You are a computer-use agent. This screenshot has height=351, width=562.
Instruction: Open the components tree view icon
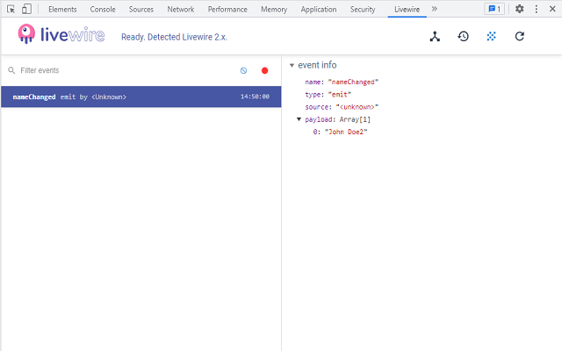435,37
